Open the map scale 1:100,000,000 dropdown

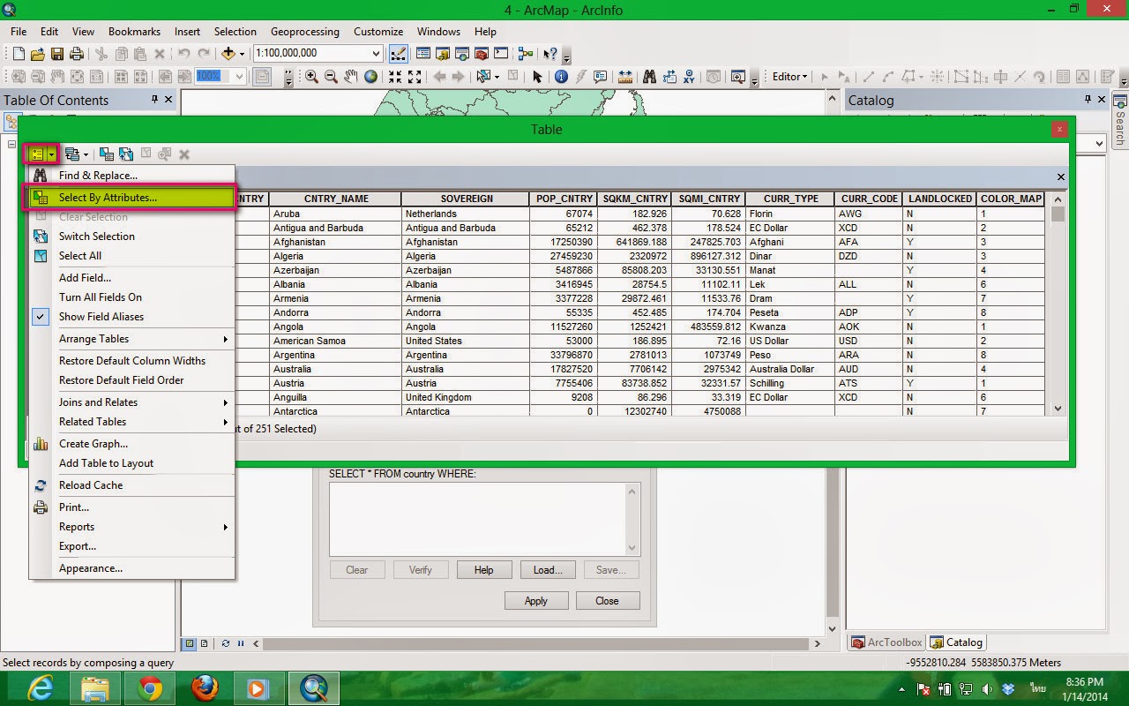pyautogui.click(x=377, y=54)
